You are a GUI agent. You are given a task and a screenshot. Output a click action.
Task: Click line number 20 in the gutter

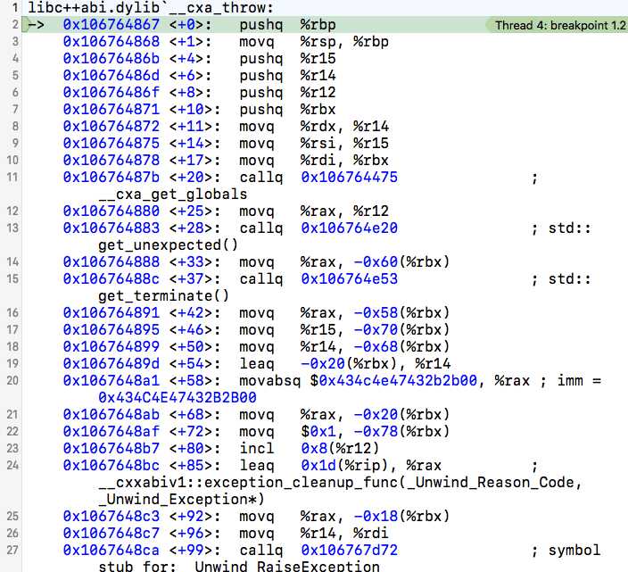[12, 380]
